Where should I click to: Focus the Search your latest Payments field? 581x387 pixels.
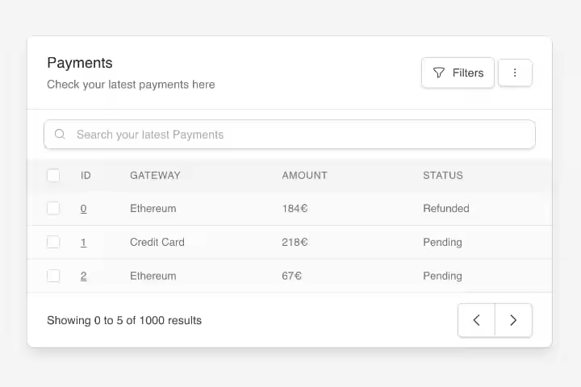point(299,135)
